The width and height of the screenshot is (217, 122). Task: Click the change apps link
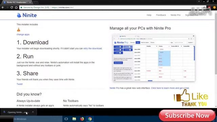tap(23, 35)
